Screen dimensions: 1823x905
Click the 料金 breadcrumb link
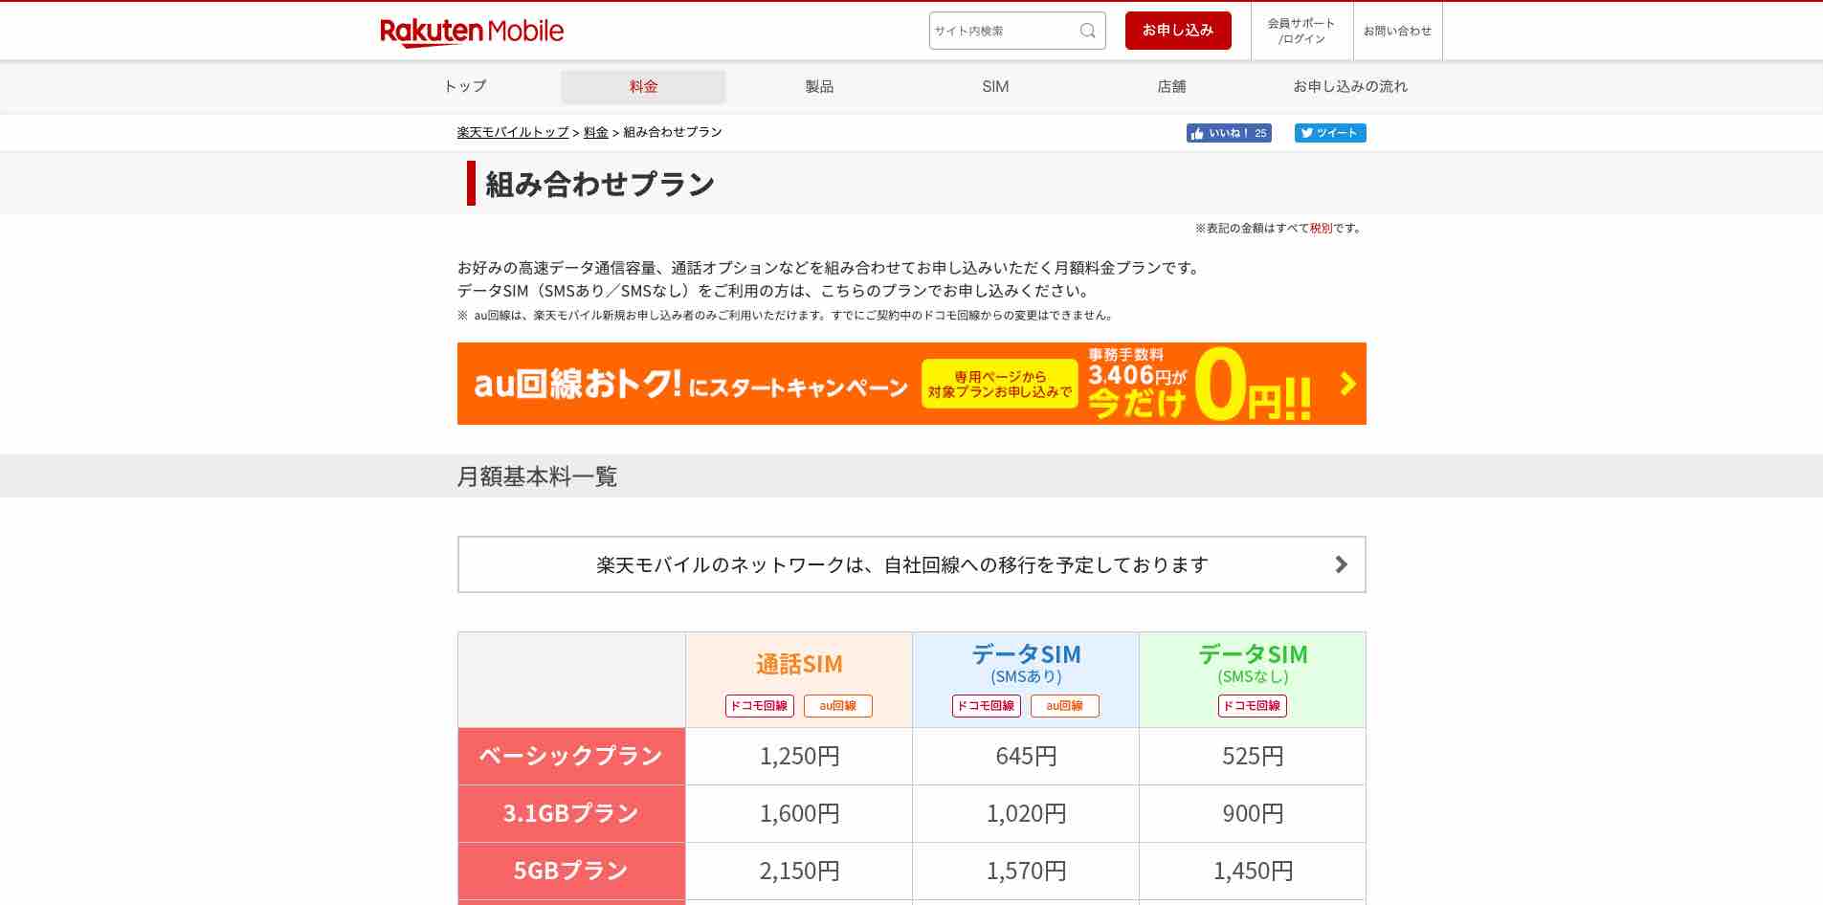(596, 132)
